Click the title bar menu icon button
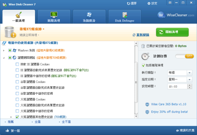Image resolution: width=197 pixels, height=135 pixels. tap(170, 3)
